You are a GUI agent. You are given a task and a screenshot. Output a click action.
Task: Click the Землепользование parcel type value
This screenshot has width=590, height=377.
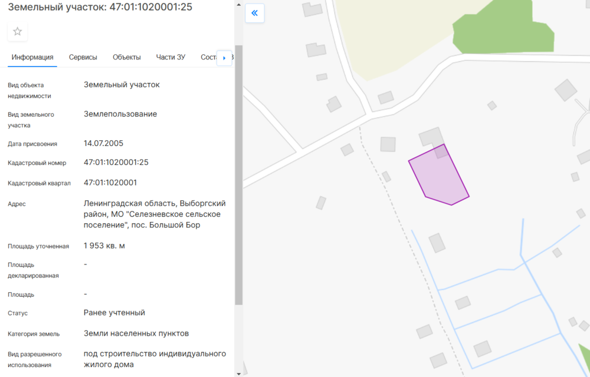pyautogui.click(x=120, y=114)
